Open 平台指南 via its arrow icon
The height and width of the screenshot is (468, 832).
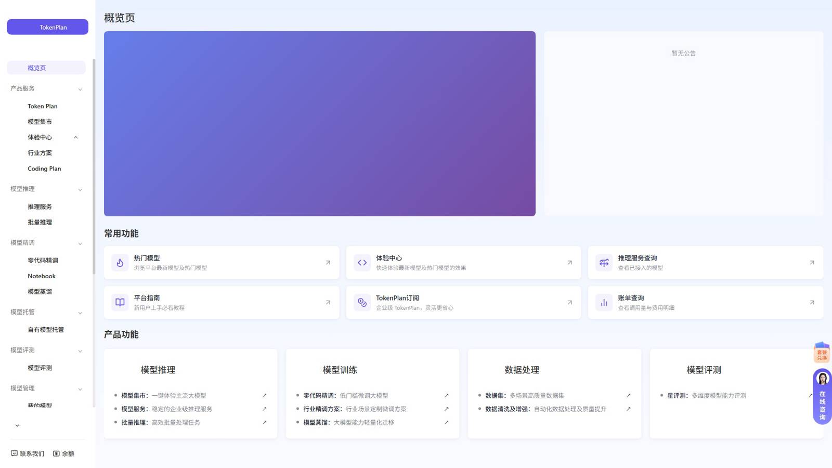pyautogui.click(x=328, y=302)
